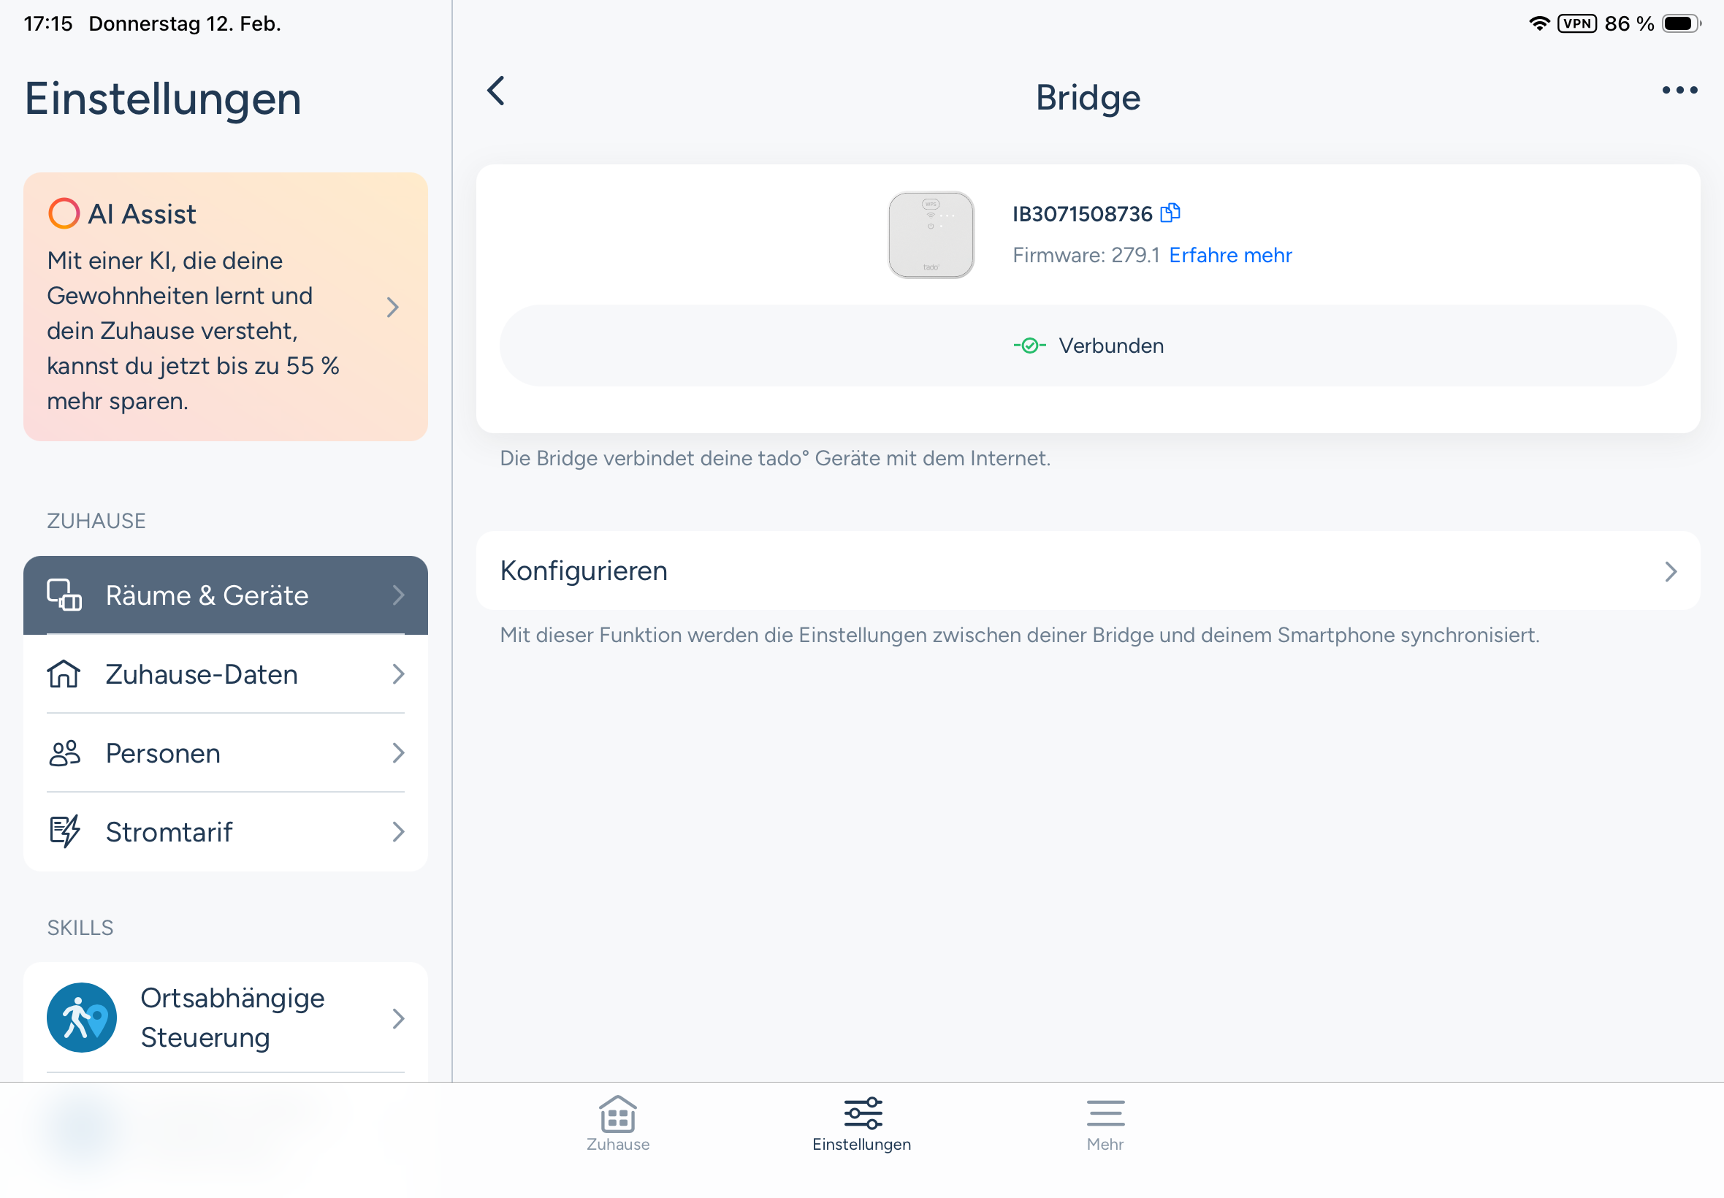Expand the AI Assist chevron
This screenshot has width=1724, height=1198.
click(392, 307)
